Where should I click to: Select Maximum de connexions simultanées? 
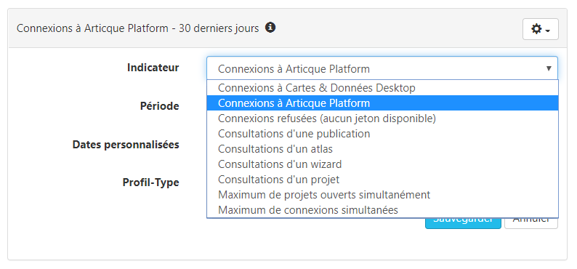(382, 210)
